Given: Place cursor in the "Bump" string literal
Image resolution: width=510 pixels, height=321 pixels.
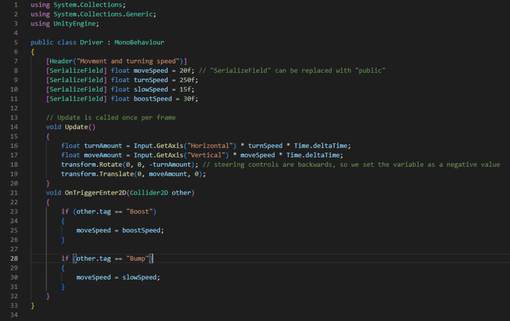Looking at the screenshot, I should (138, 259).
